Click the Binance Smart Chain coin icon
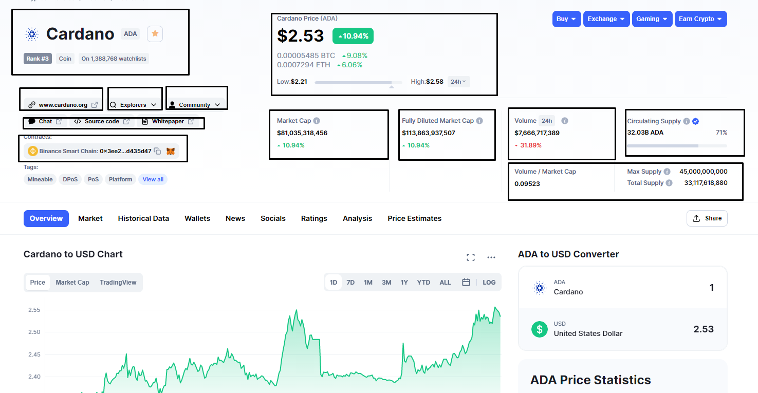This screenshot has width=758, height=393. click(x=33, y=151)
